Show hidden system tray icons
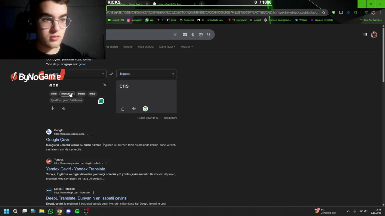 point(348,211)
